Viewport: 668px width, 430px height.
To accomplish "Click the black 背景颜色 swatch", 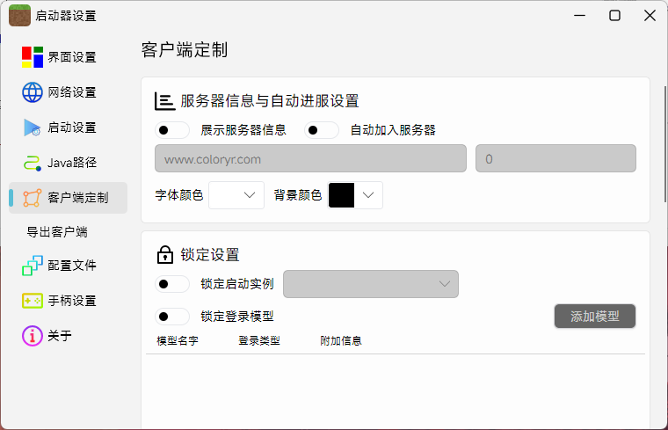I will pos(341,195).
